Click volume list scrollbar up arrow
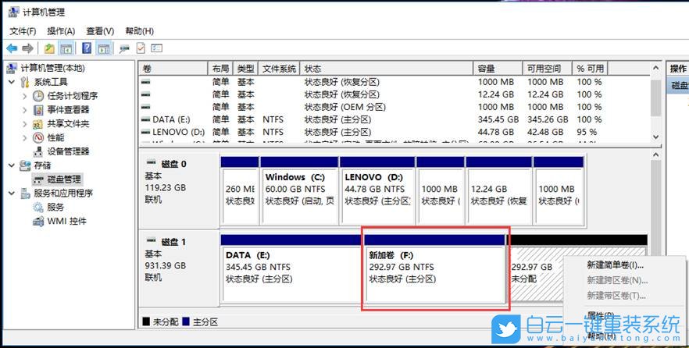This screenshot has width=689, height=348. pos(655,69)
